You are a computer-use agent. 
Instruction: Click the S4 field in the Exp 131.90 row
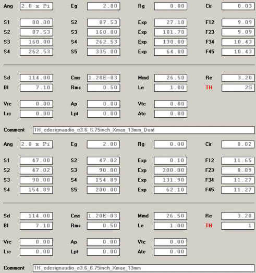tap(103, 180)
